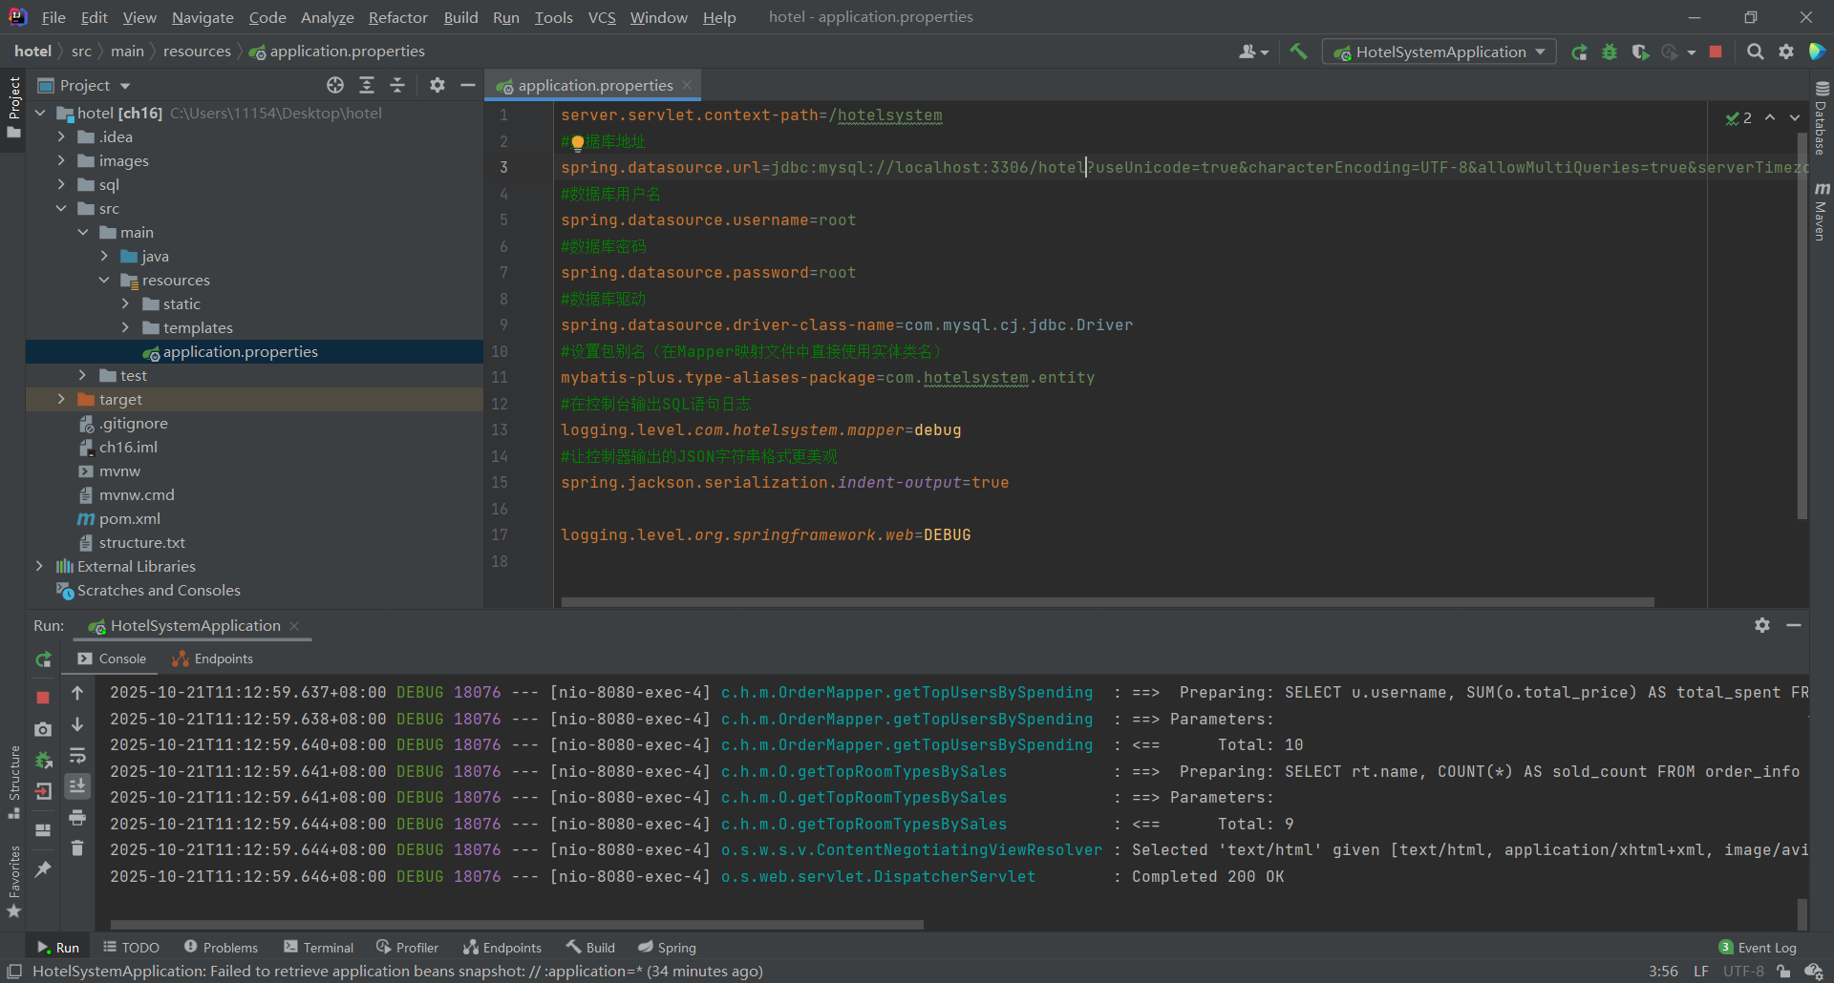Click the editor horizontal scrollbar
This screenshot has width=1834, height=983.
coord(1107,602)
